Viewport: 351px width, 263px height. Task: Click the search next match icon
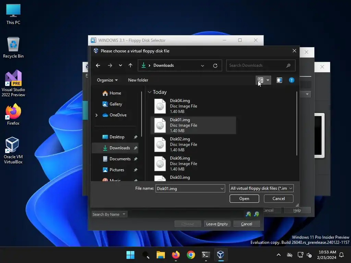click(x=256, y=214)
